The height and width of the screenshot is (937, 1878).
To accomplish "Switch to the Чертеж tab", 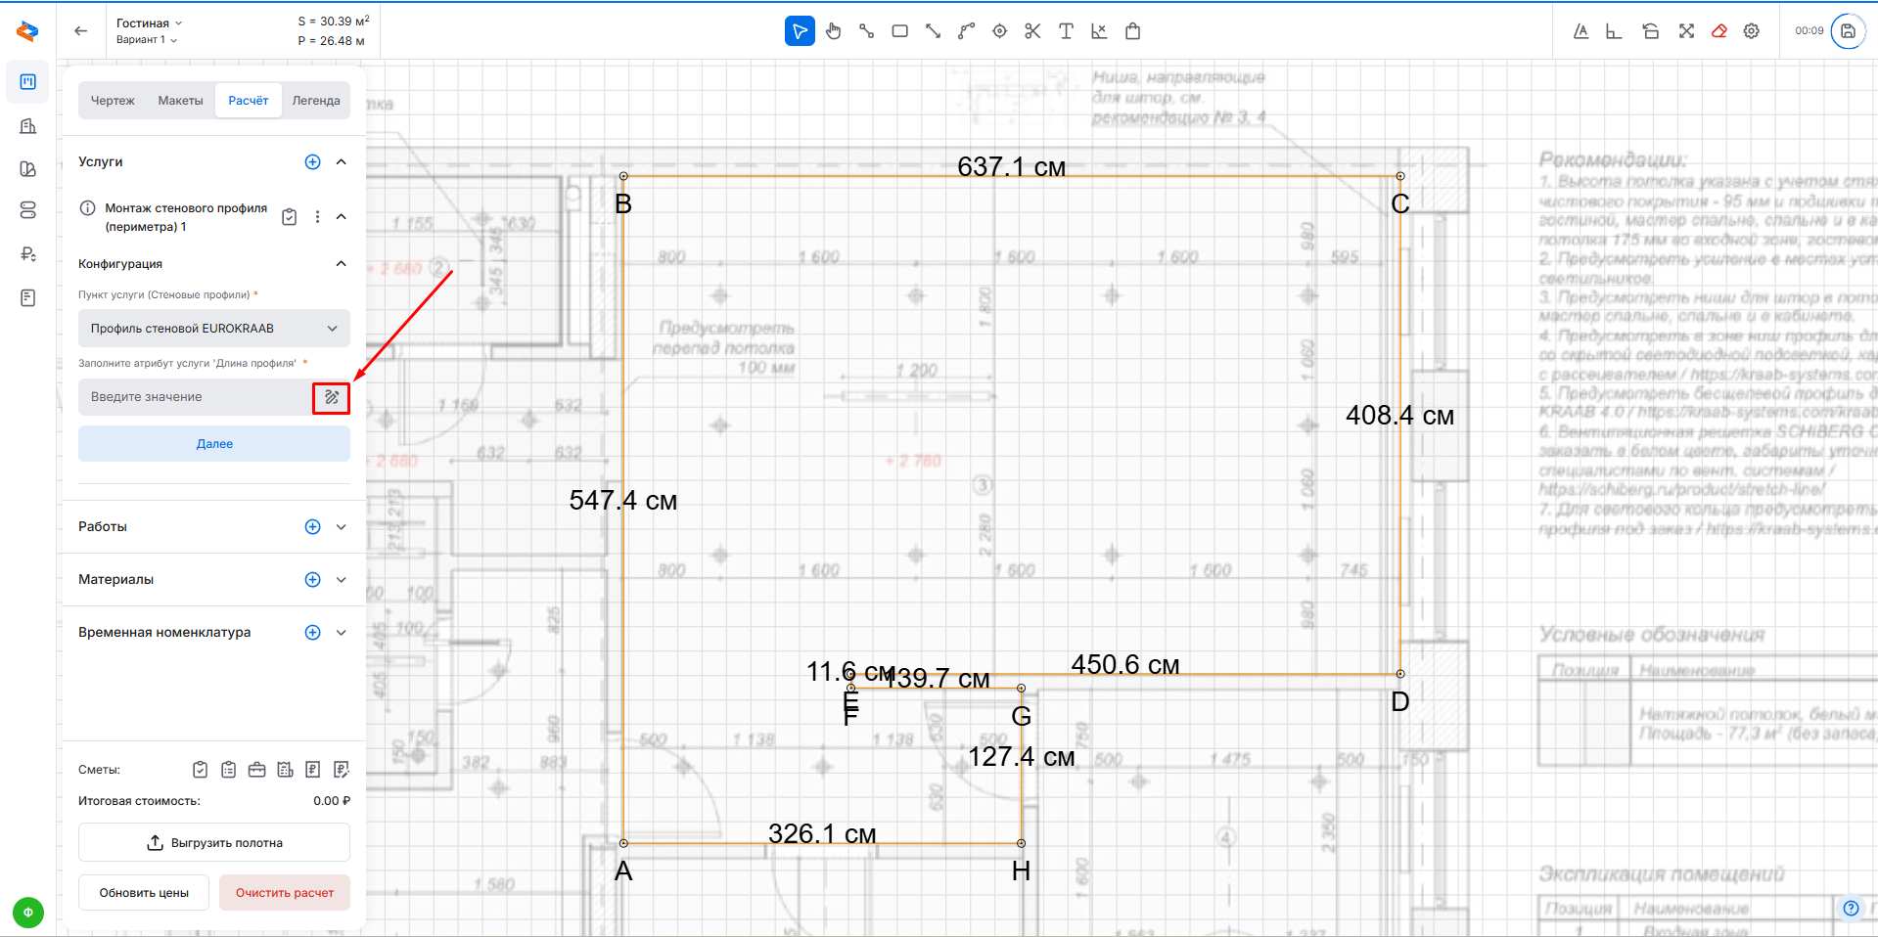I will point(113,101).
